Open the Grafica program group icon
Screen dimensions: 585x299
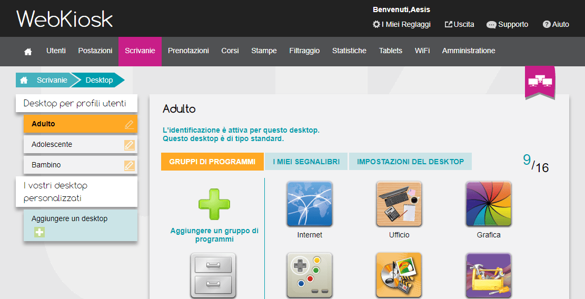pos(489,204)
